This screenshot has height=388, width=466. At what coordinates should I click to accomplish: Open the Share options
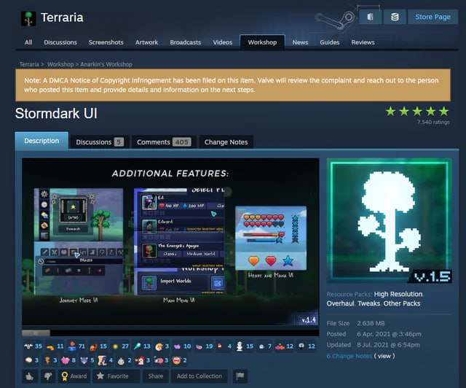click(156, 376)
